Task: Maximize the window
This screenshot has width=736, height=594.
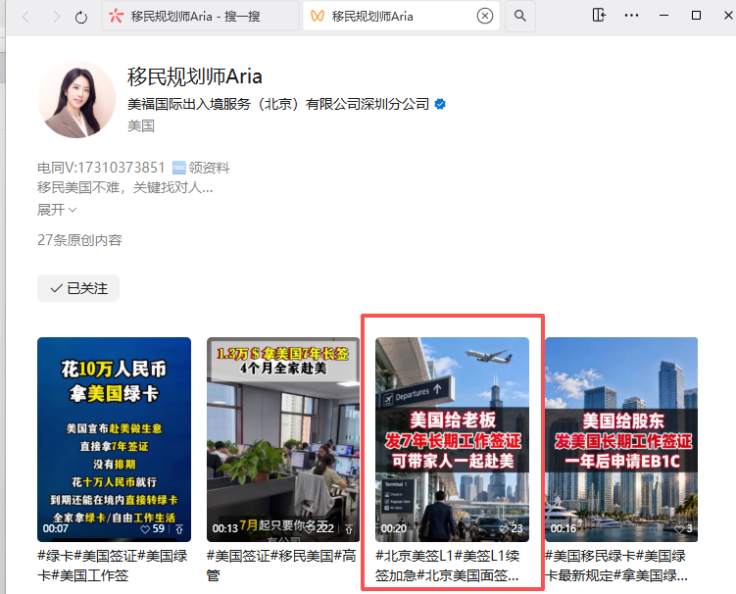Action: tap(696, 16)
